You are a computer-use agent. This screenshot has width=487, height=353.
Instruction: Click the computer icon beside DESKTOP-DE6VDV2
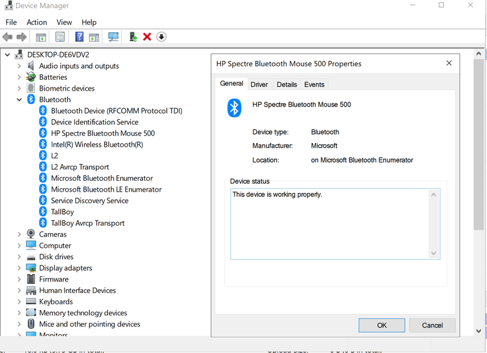[x=19, y=54]
